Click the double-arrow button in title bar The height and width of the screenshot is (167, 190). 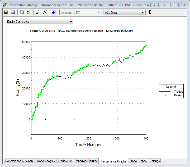tap(155, 5)
